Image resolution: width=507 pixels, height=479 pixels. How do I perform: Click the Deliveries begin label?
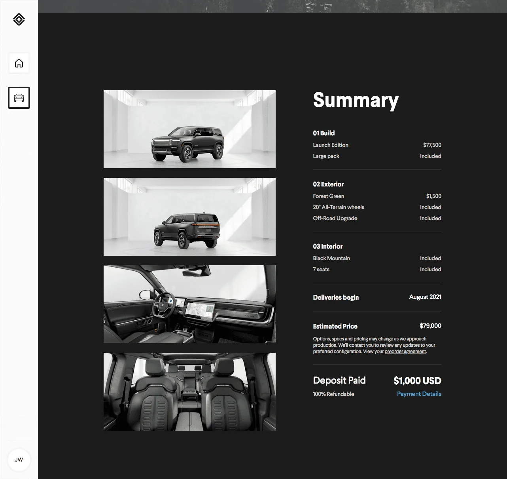tap(336, 297)
